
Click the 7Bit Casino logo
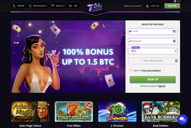pos(95,7)
